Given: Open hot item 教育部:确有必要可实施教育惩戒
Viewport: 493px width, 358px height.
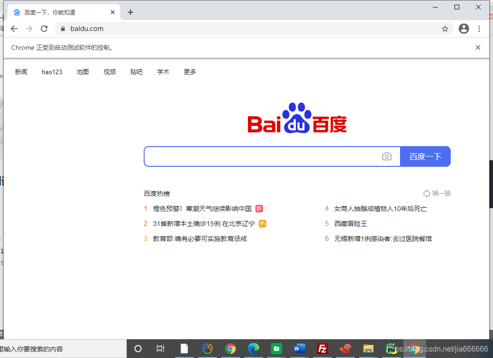Looking at the screenshot, I should coord(200,239).
